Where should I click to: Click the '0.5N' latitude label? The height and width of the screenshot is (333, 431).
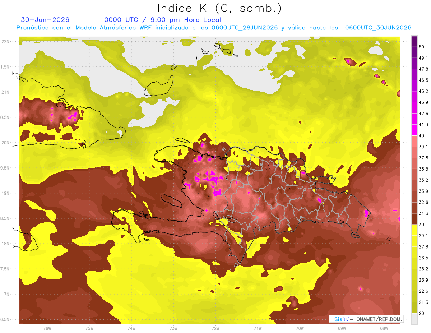click(5, 117)
